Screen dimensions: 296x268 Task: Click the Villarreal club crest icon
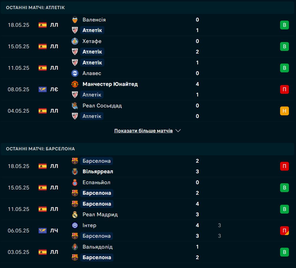pos(75,172)
